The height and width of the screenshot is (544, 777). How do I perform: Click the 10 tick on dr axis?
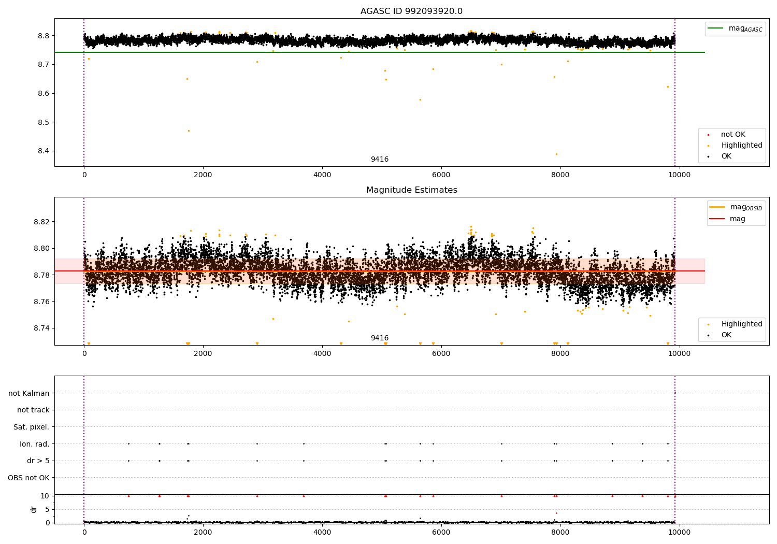pyautogui.click(x=45, y=496)
